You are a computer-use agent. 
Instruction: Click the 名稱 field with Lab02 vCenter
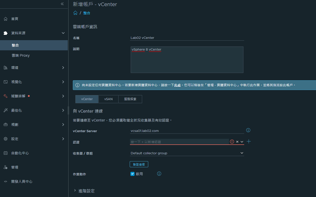coord(187,38)
